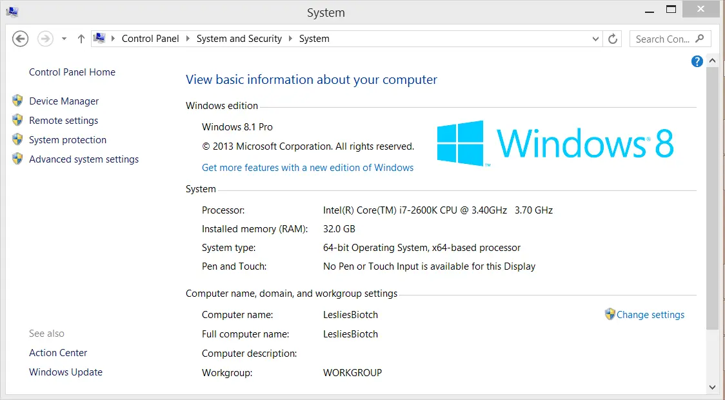
Task: Click the Microsoft Corporation copyright text
Action: click(308, 146)
